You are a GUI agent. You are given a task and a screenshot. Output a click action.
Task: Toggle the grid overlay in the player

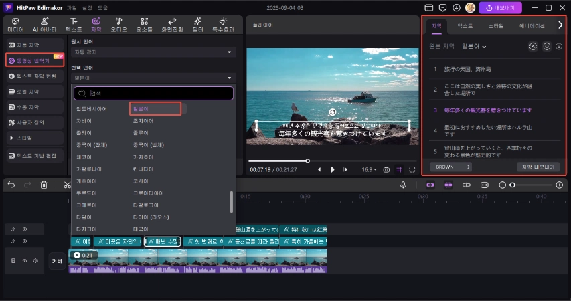(x=400, y=169)
